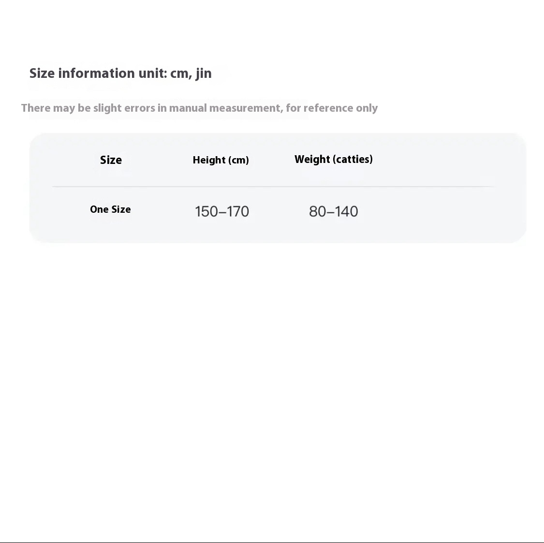Select the manual measurement disclaimer text
Viewport: 544px width, 543px height.
coord(200,108)
